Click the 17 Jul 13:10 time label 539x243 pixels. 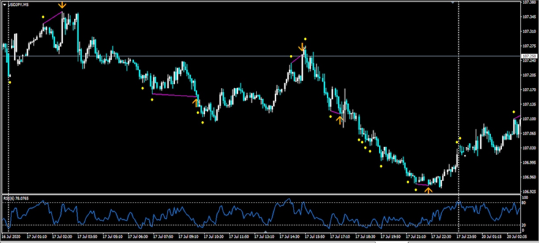point(264,236)
